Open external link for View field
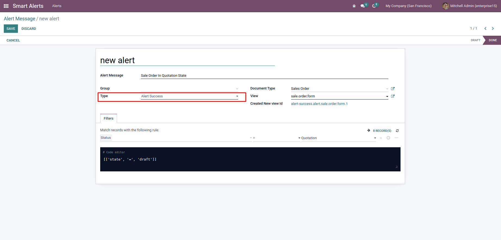501x240 pixels. point(393,96)
